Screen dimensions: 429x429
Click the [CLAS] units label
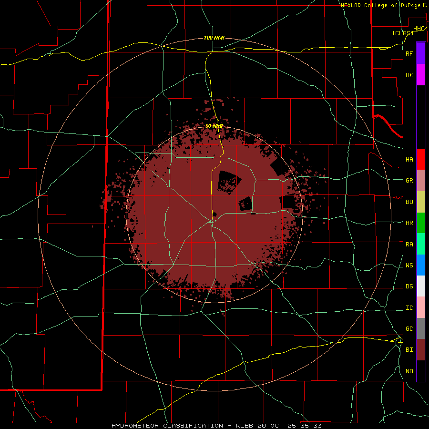(403, 33)
